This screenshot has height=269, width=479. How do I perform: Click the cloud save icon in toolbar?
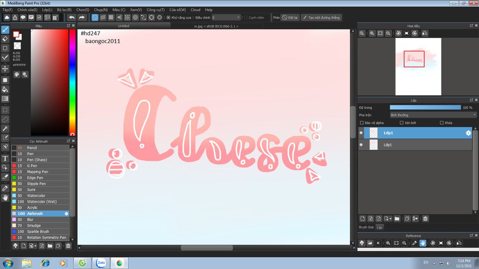7,17
